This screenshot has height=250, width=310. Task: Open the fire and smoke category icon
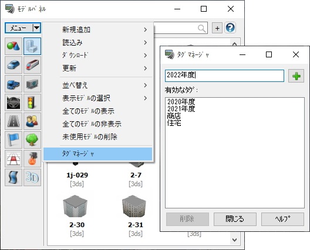click(32, 159)
